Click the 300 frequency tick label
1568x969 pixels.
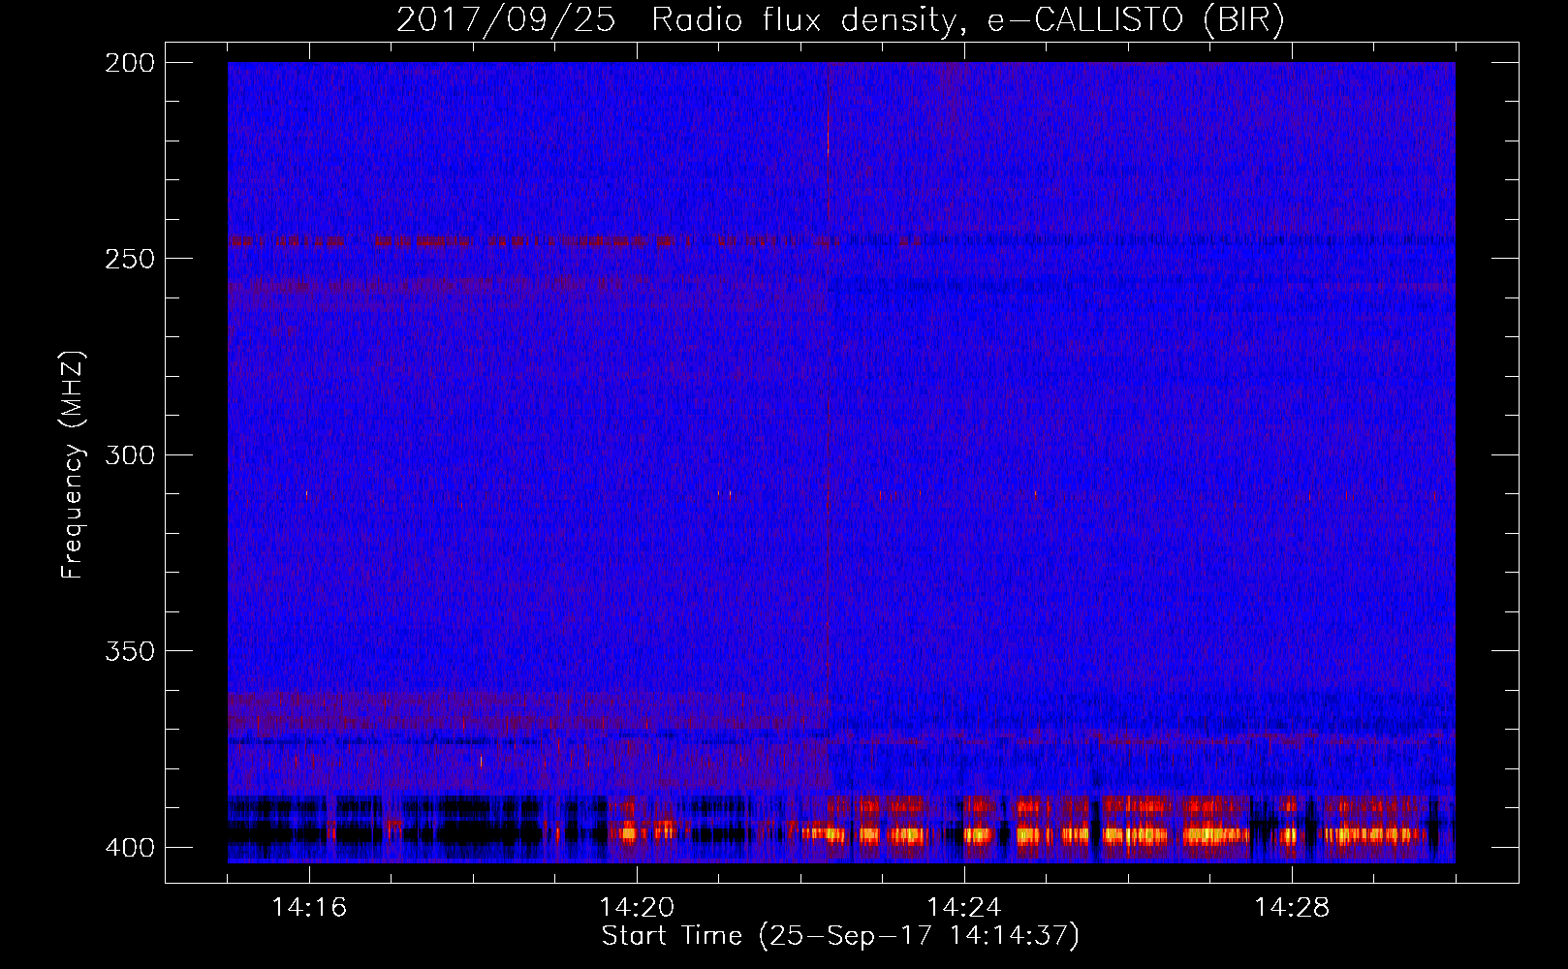(129, 455)
